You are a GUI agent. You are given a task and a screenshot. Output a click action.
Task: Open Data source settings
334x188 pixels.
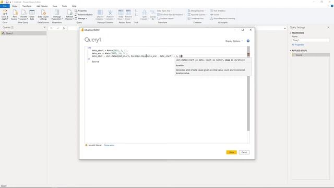click(x=43, y=15)
